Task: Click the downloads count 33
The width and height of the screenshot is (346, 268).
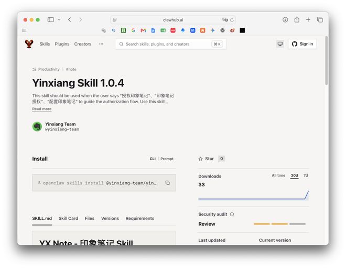Action: [x=201, y=185]
